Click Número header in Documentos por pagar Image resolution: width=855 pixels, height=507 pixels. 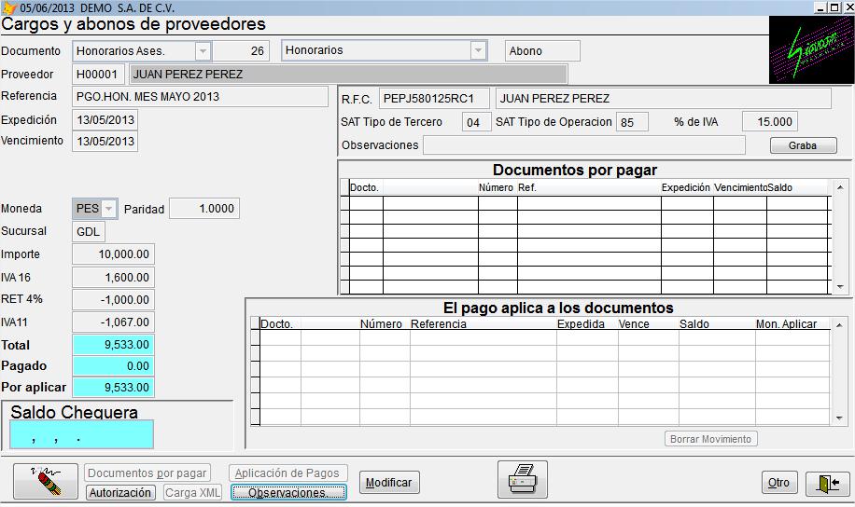496,187
